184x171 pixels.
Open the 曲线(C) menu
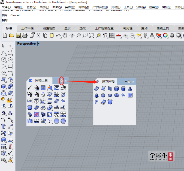click(44, 7)
